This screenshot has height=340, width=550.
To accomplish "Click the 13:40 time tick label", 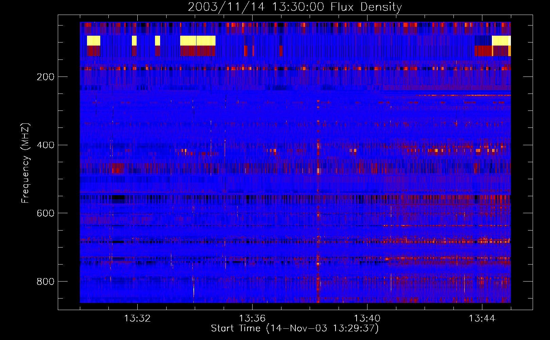I will tap(367, 319).
